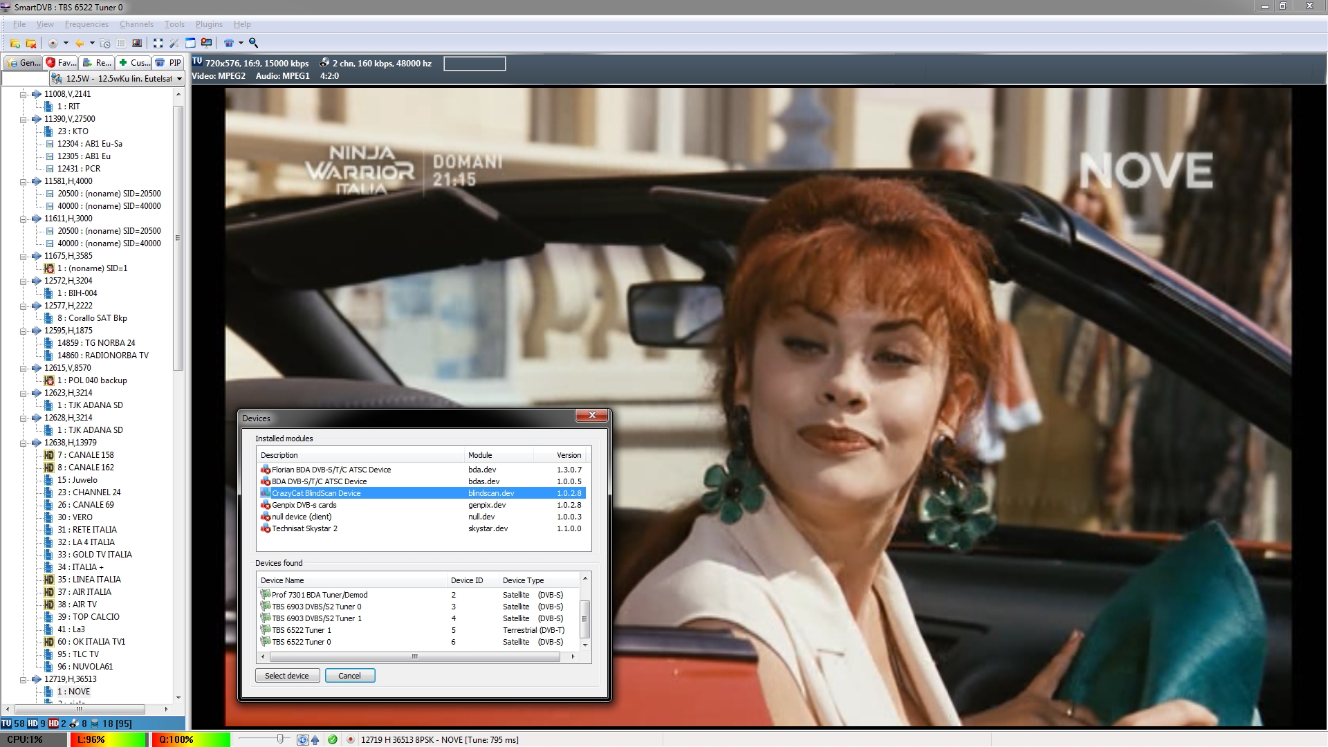The width and height of the screenshot is (1328, 747).
Task: Collapse the 12638,H,13979 transponder node
Action: click(23, 443)
